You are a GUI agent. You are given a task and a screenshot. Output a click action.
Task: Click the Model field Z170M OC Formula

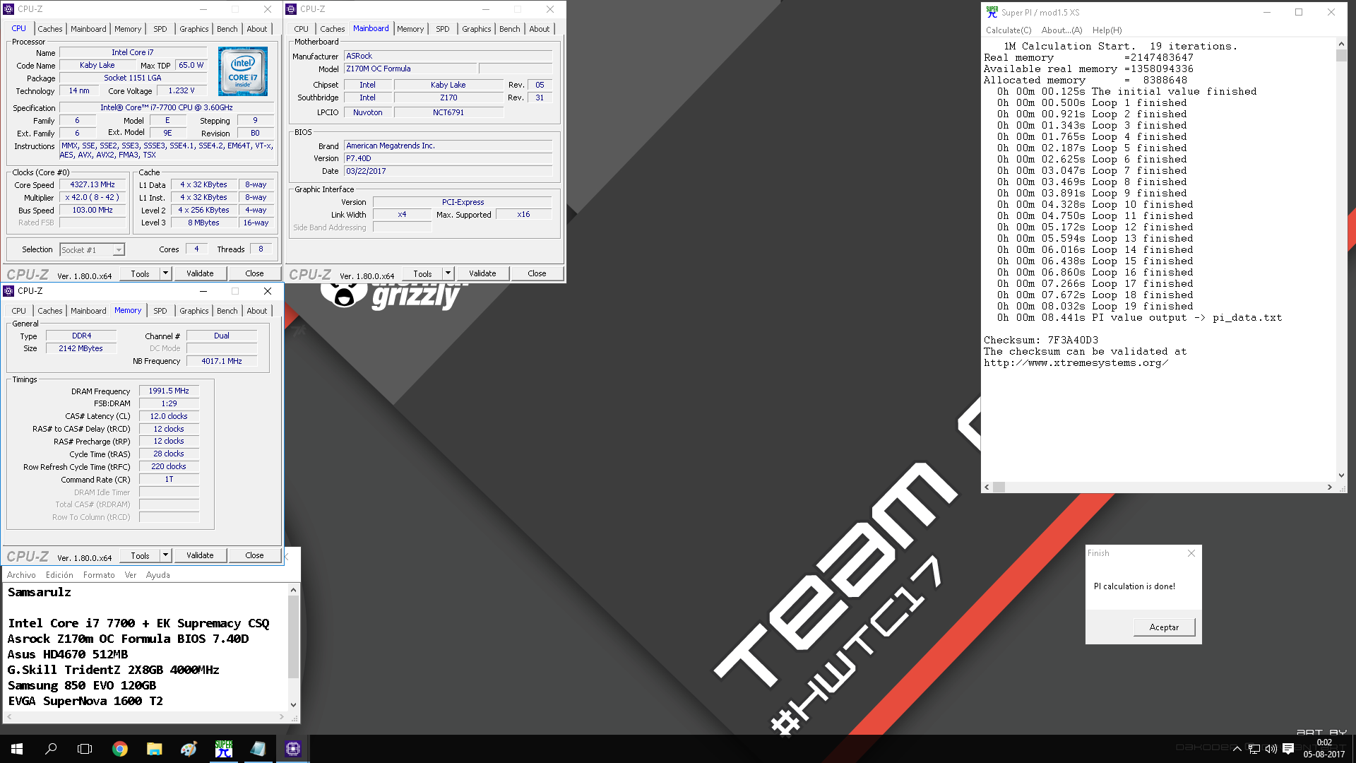click(x=410, y=69)
